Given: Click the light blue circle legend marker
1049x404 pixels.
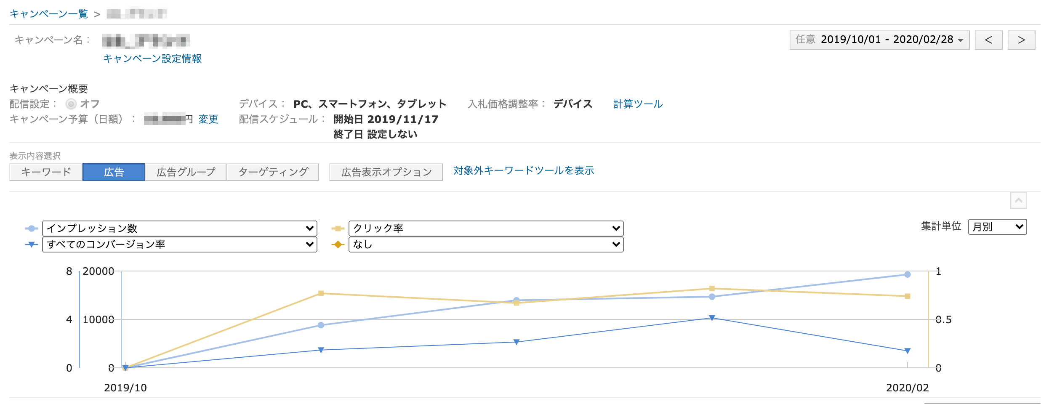Looking at the screenshot, I should coord(31,229).
